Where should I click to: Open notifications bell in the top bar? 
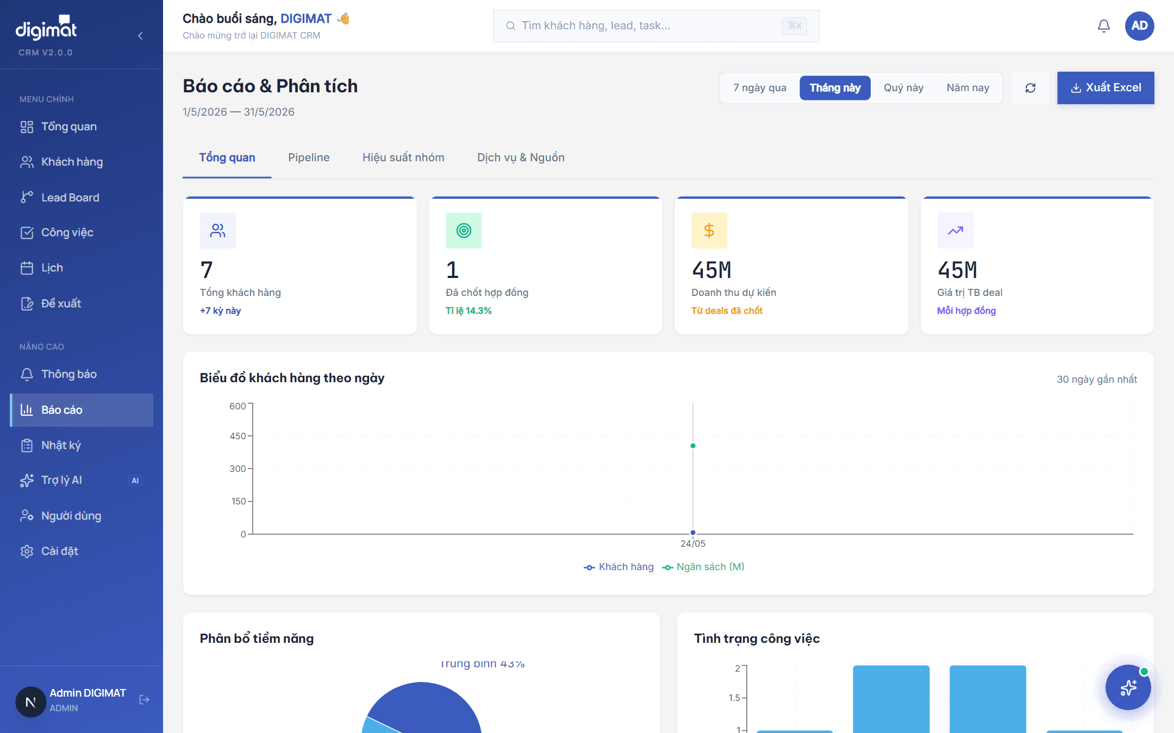click(x=1104, y=26)
